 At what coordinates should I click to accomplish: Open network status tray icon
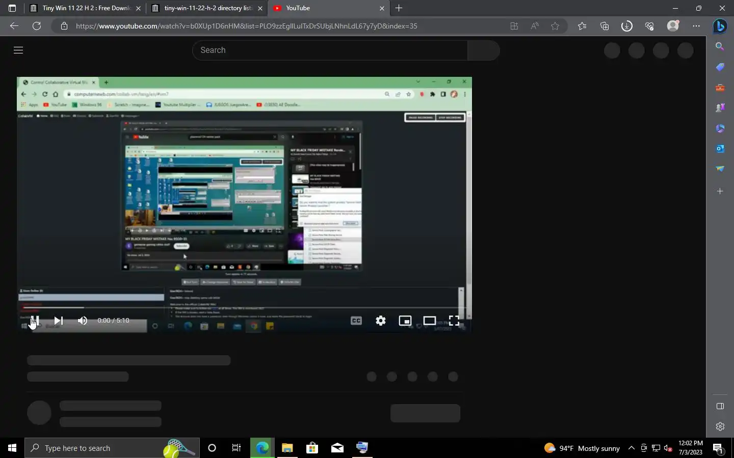click(656, 448)
